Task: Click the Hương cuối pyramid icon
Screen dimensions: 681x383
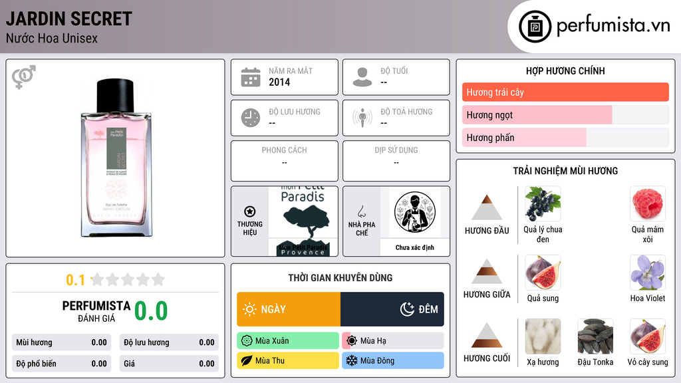Action: [x=487, y=335]
